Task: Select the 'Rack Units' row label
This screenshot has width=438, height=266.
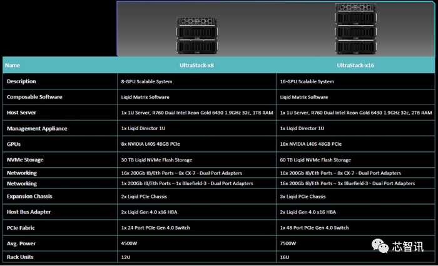Action: point(20,257)
